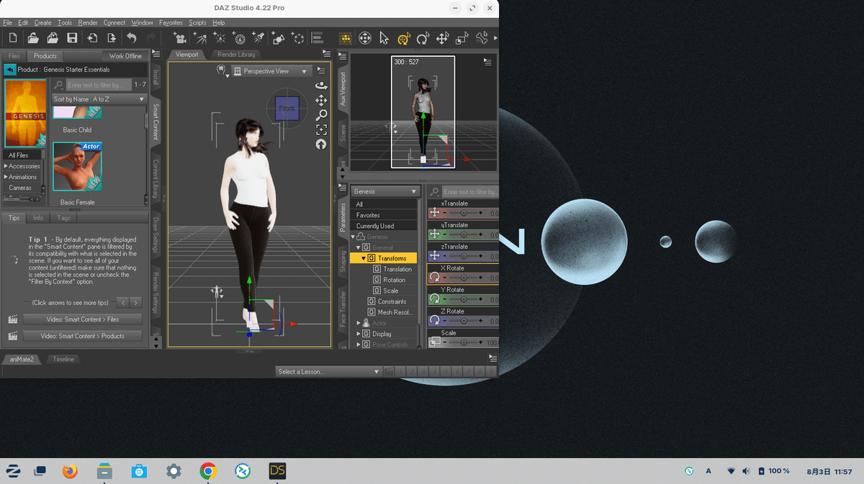Open Chrome from the taskbar
864x484 pixels.
pyautogui.click(x=209, y=471)
